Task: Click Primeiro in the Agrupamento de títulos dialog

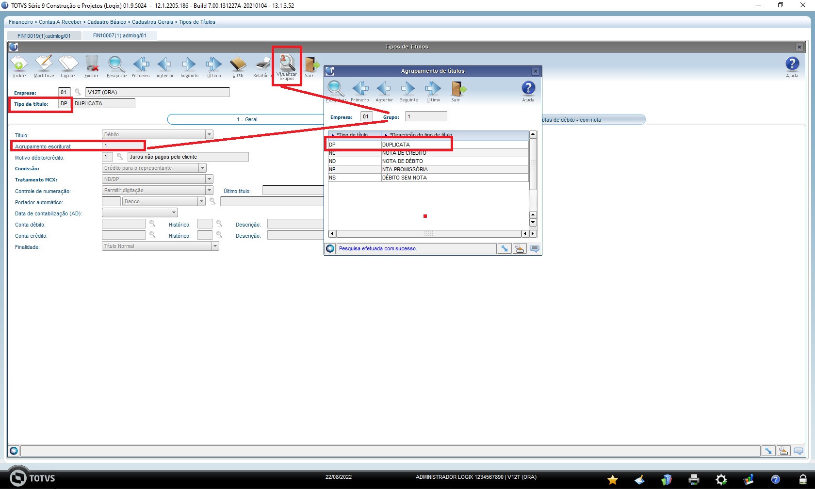Action: pyautogui.click(x=360, y=91)
